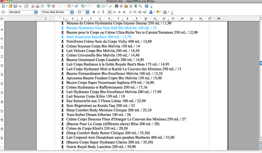Open a file with the Open icon
This screenshot has height=153, width=262.
pyautogui.click(x=10, y=6)
